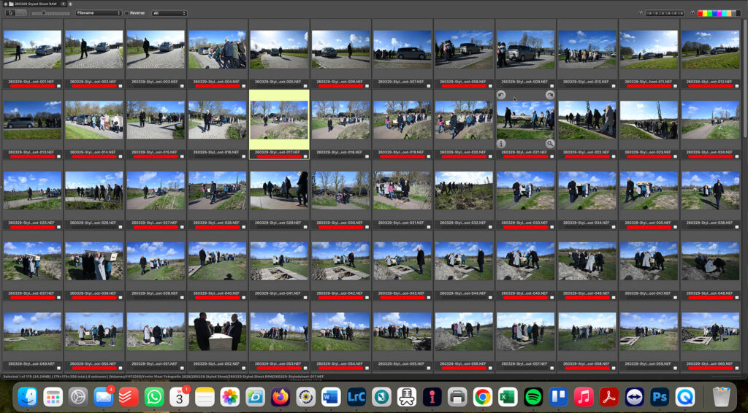Tag photo 029 with its checkbox
Viewport: 748px width, 413px height.
coord(305,227)
